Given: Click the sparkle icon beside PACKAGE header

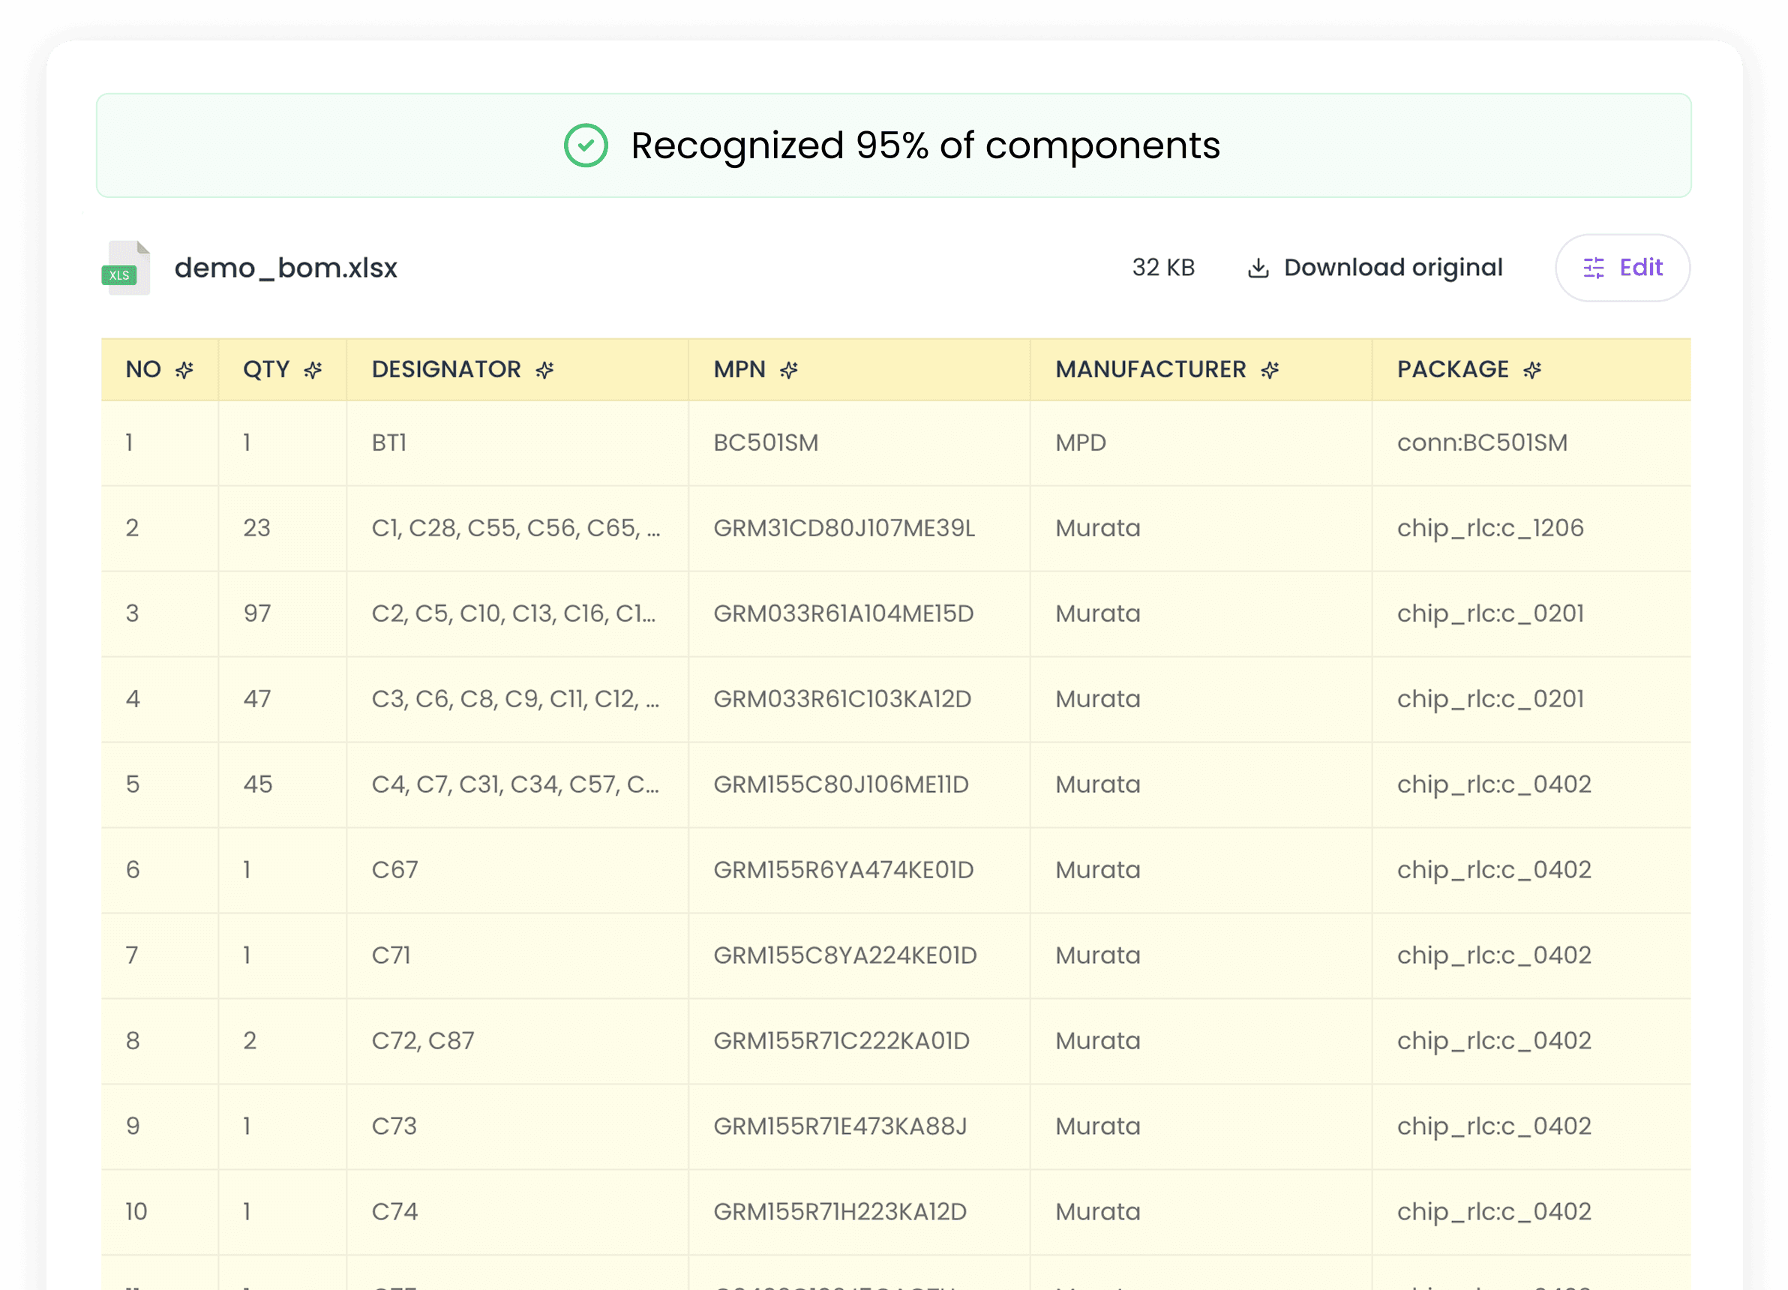Looking at the screenshot, I should click(1532, 370).
